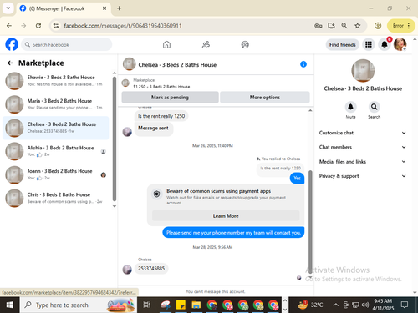Open Shawie conversation in the list
This screenshot has height=313, width=418.
pyautogui.click(x=56, y=81)
